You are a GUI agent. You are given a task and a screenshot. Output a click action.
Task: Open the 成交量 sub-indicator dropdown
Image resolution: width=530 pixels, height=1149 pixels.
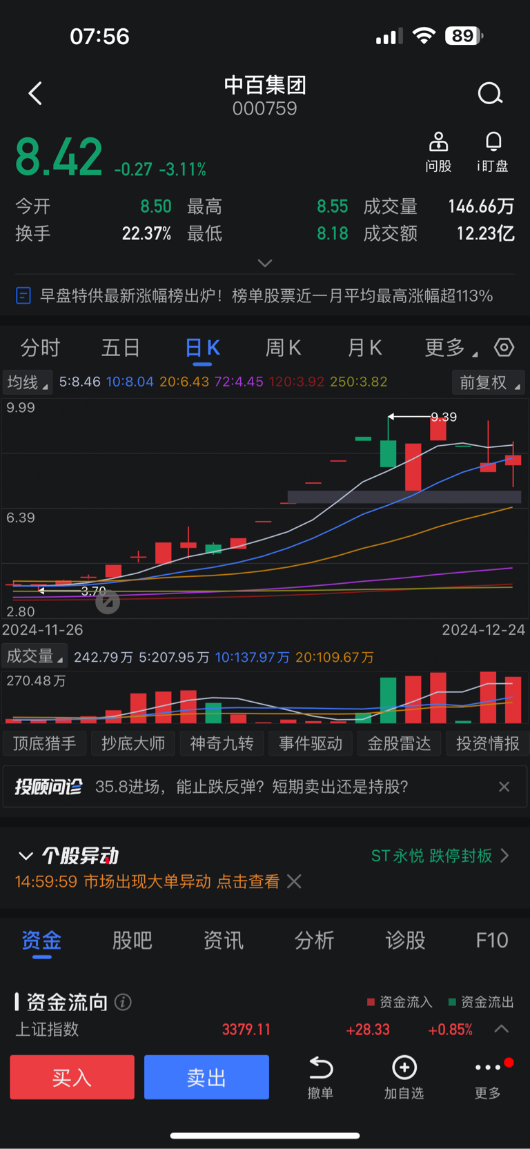pyautogui.click(x=35, y=656)
